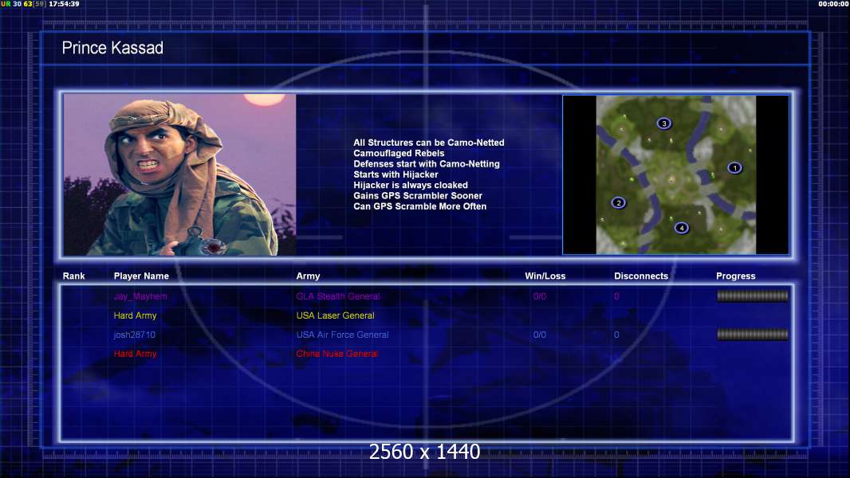The image size is (850, 478).
Task: Click the Army column header
Action: click(x=308, y=276)
